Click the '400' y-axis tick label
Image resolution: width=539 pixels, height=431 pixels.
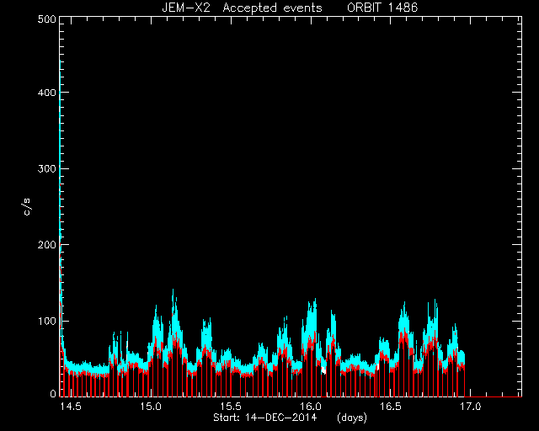[46, 93]
